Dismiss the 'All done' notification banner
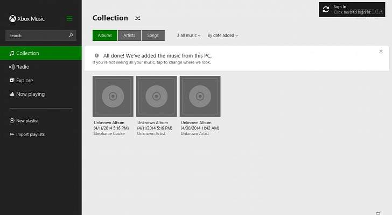Screen dimensions: 392x215 click(381, 52)
